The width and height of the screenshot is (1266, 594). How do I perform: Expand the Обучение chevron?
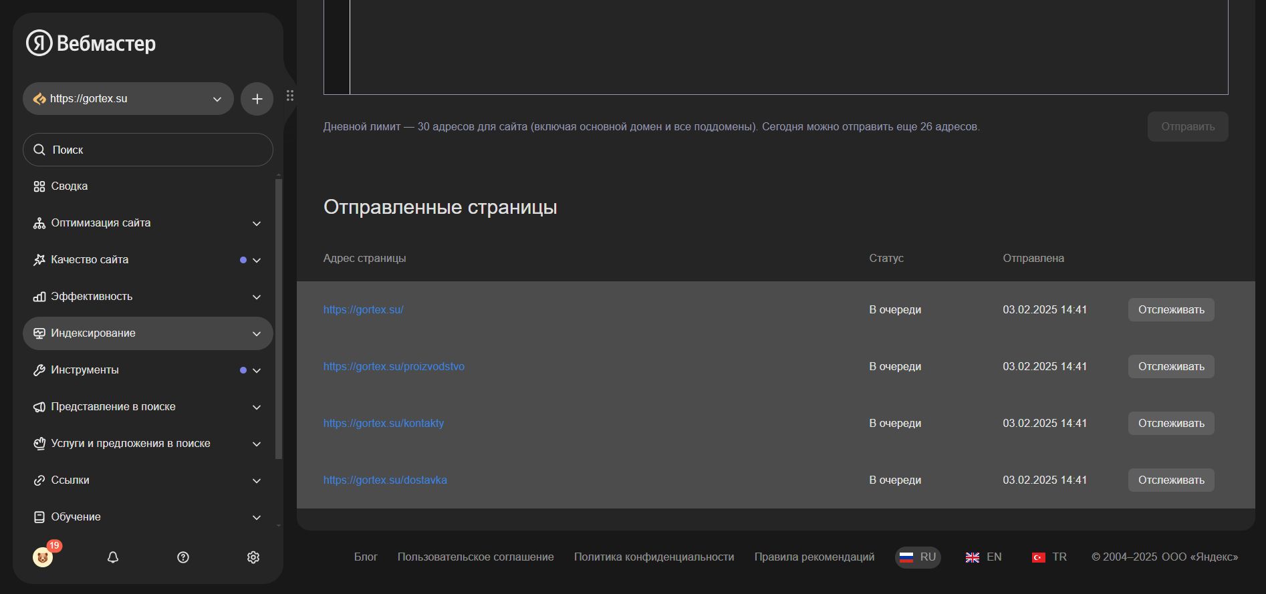pyautogui.click(x=257, y=517)
